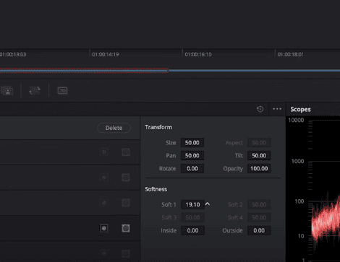Edit the Outside softness value

click(x=259, y=230)
